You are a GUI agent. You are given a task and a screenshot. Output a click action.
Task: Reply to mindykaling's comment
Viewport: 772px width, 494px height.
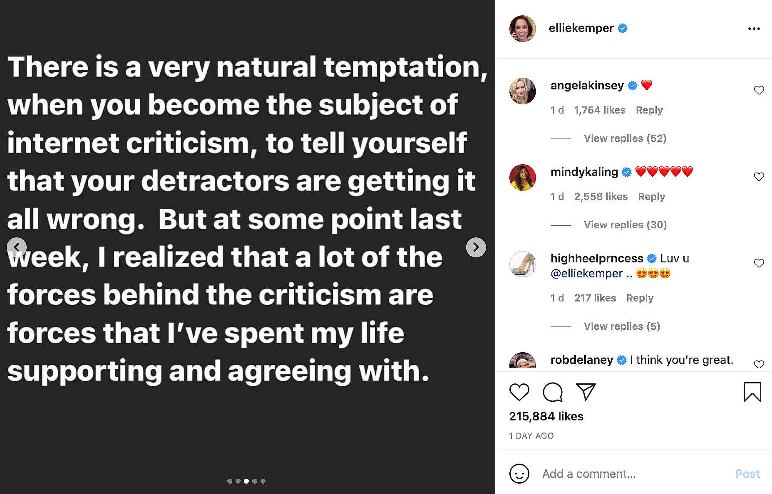[651, 197]
